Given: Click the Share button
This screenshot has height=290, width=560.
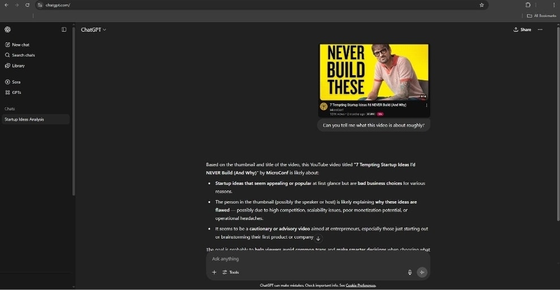Looking at the screenshot, I should (x=522, y=29).
